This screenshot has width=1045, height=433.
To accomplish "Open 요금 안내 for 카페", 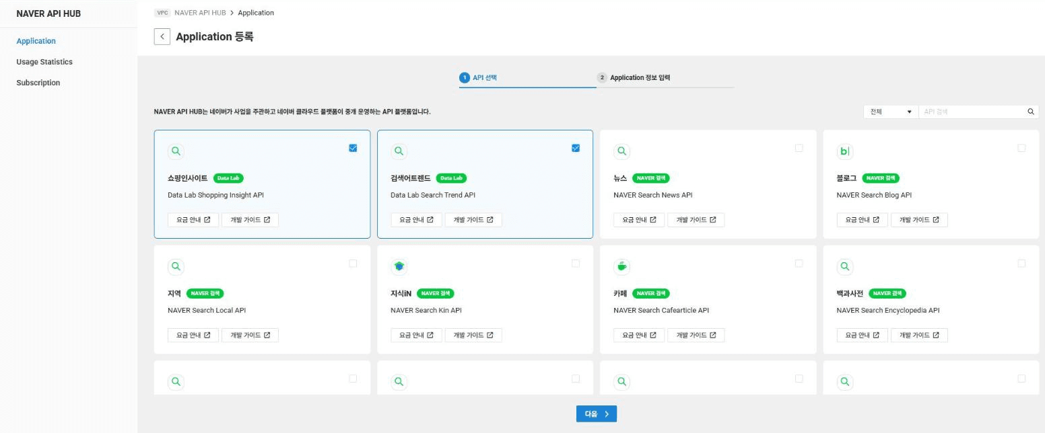I will [639, 335].
